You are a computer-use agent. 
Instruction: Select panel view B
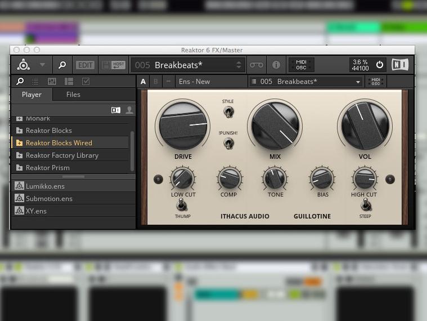tap(156, 82)
